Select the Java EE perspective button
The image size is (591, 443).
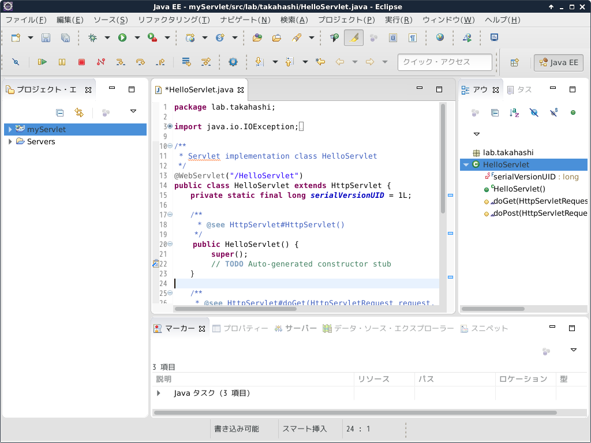559,62
